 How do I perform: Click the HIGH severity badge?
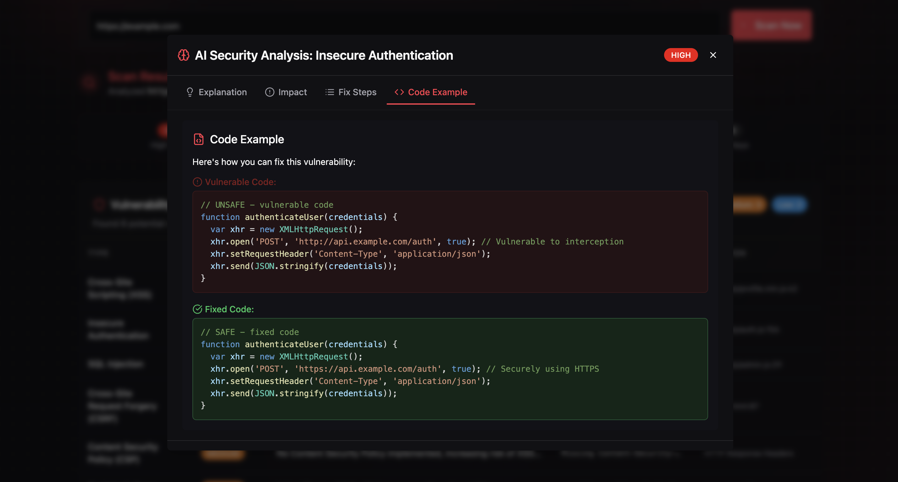(x=680, y=55)
